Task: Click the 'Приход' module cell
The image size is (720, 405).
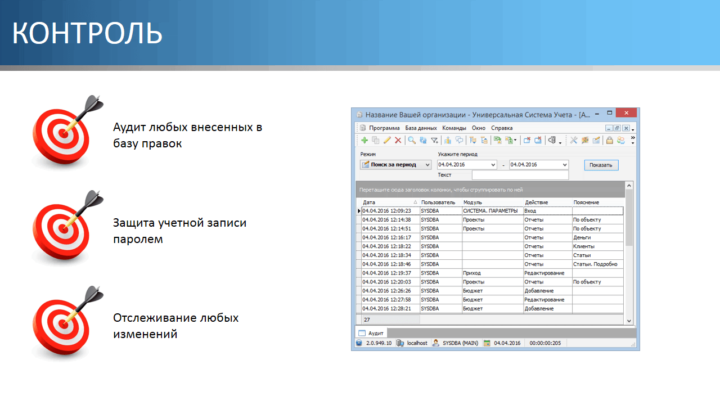Action: [x=493, y=273]
